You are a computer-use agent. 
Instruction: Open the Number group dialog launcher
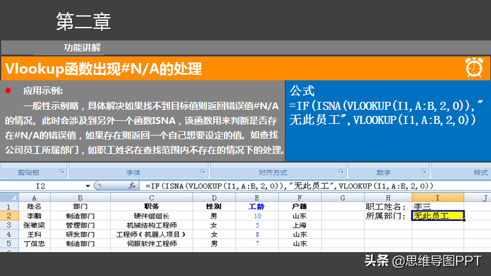(423, 172)
